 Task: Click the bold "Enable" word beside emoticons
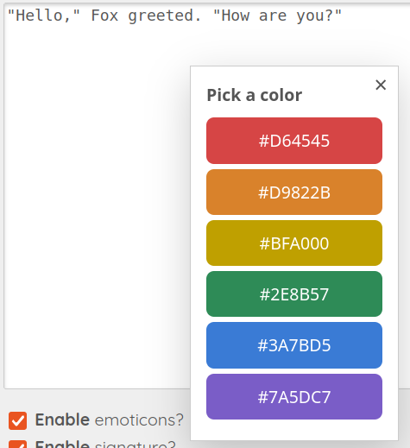pos(62,420)
